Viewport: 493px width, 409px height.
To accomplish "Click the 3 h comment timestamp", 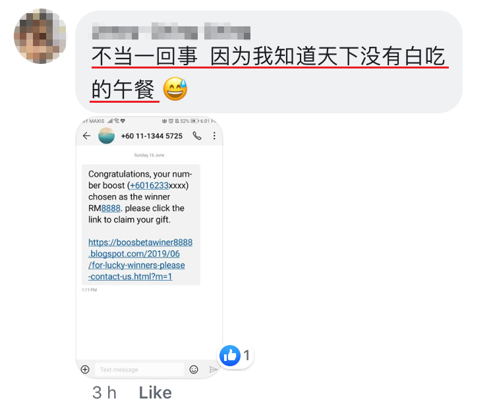I will tap(104, 393).
